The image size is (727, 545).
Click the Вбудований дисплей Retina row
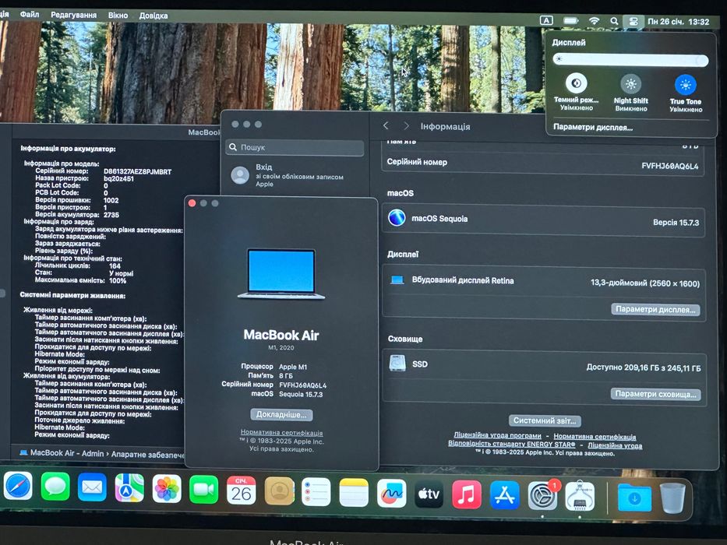[x=543, y=281]
